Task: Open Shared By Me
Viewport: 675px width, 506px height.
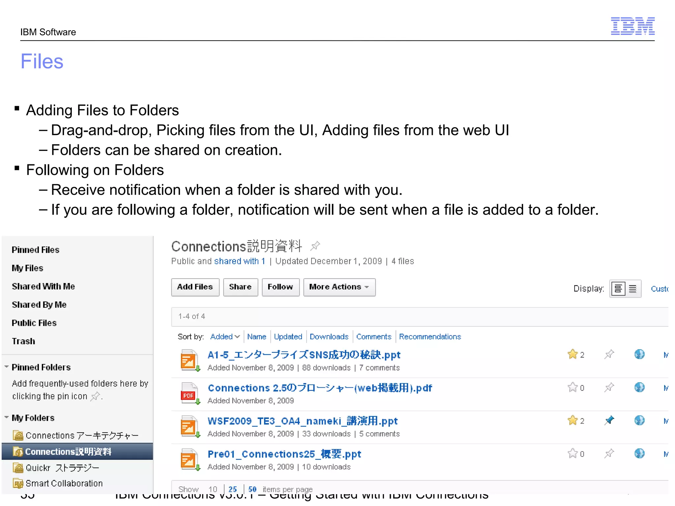Action: pos(39,305)
